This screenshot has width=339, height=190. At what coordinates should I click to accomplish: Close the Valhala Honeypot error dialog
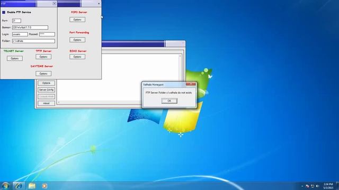point(191,84)
